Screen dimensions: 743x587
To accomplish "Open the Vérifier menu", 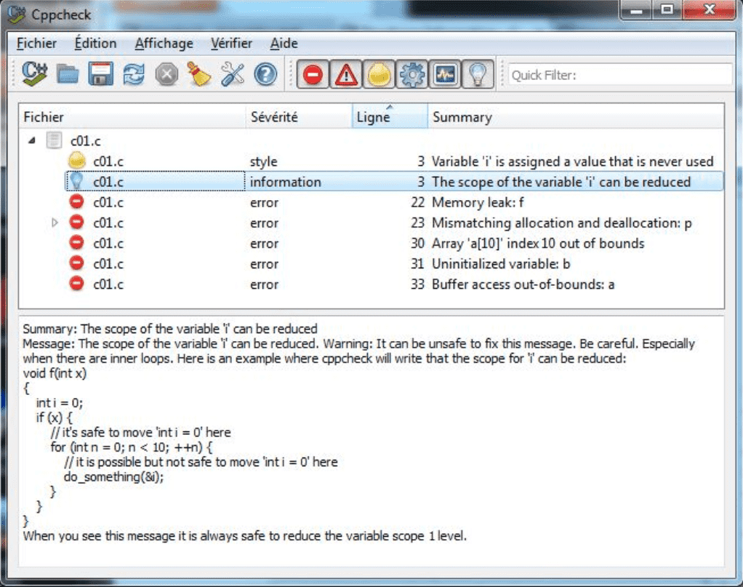I will (x=231, y=43).
